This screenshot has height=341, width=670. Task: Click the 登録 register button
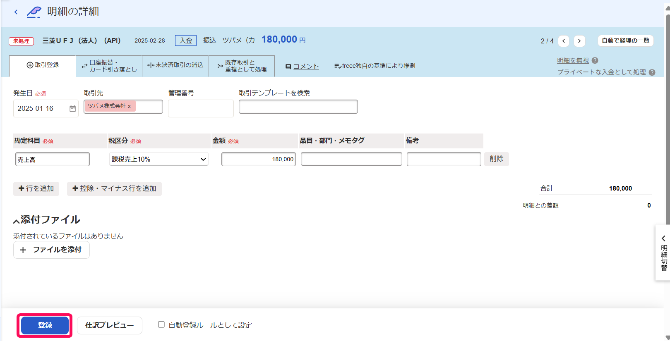point(45,325)
